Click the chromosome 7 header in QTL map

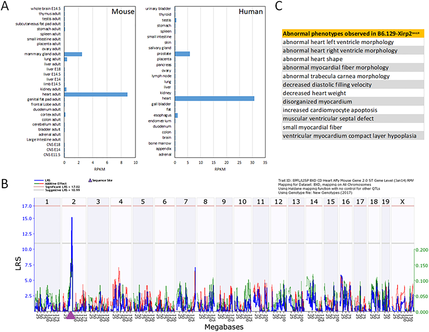[186, 202]
